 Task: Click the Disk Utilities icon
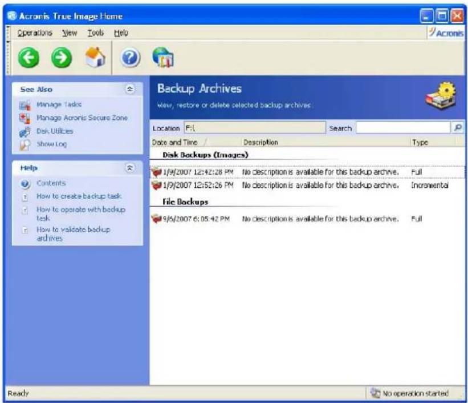tap(25, 131)
